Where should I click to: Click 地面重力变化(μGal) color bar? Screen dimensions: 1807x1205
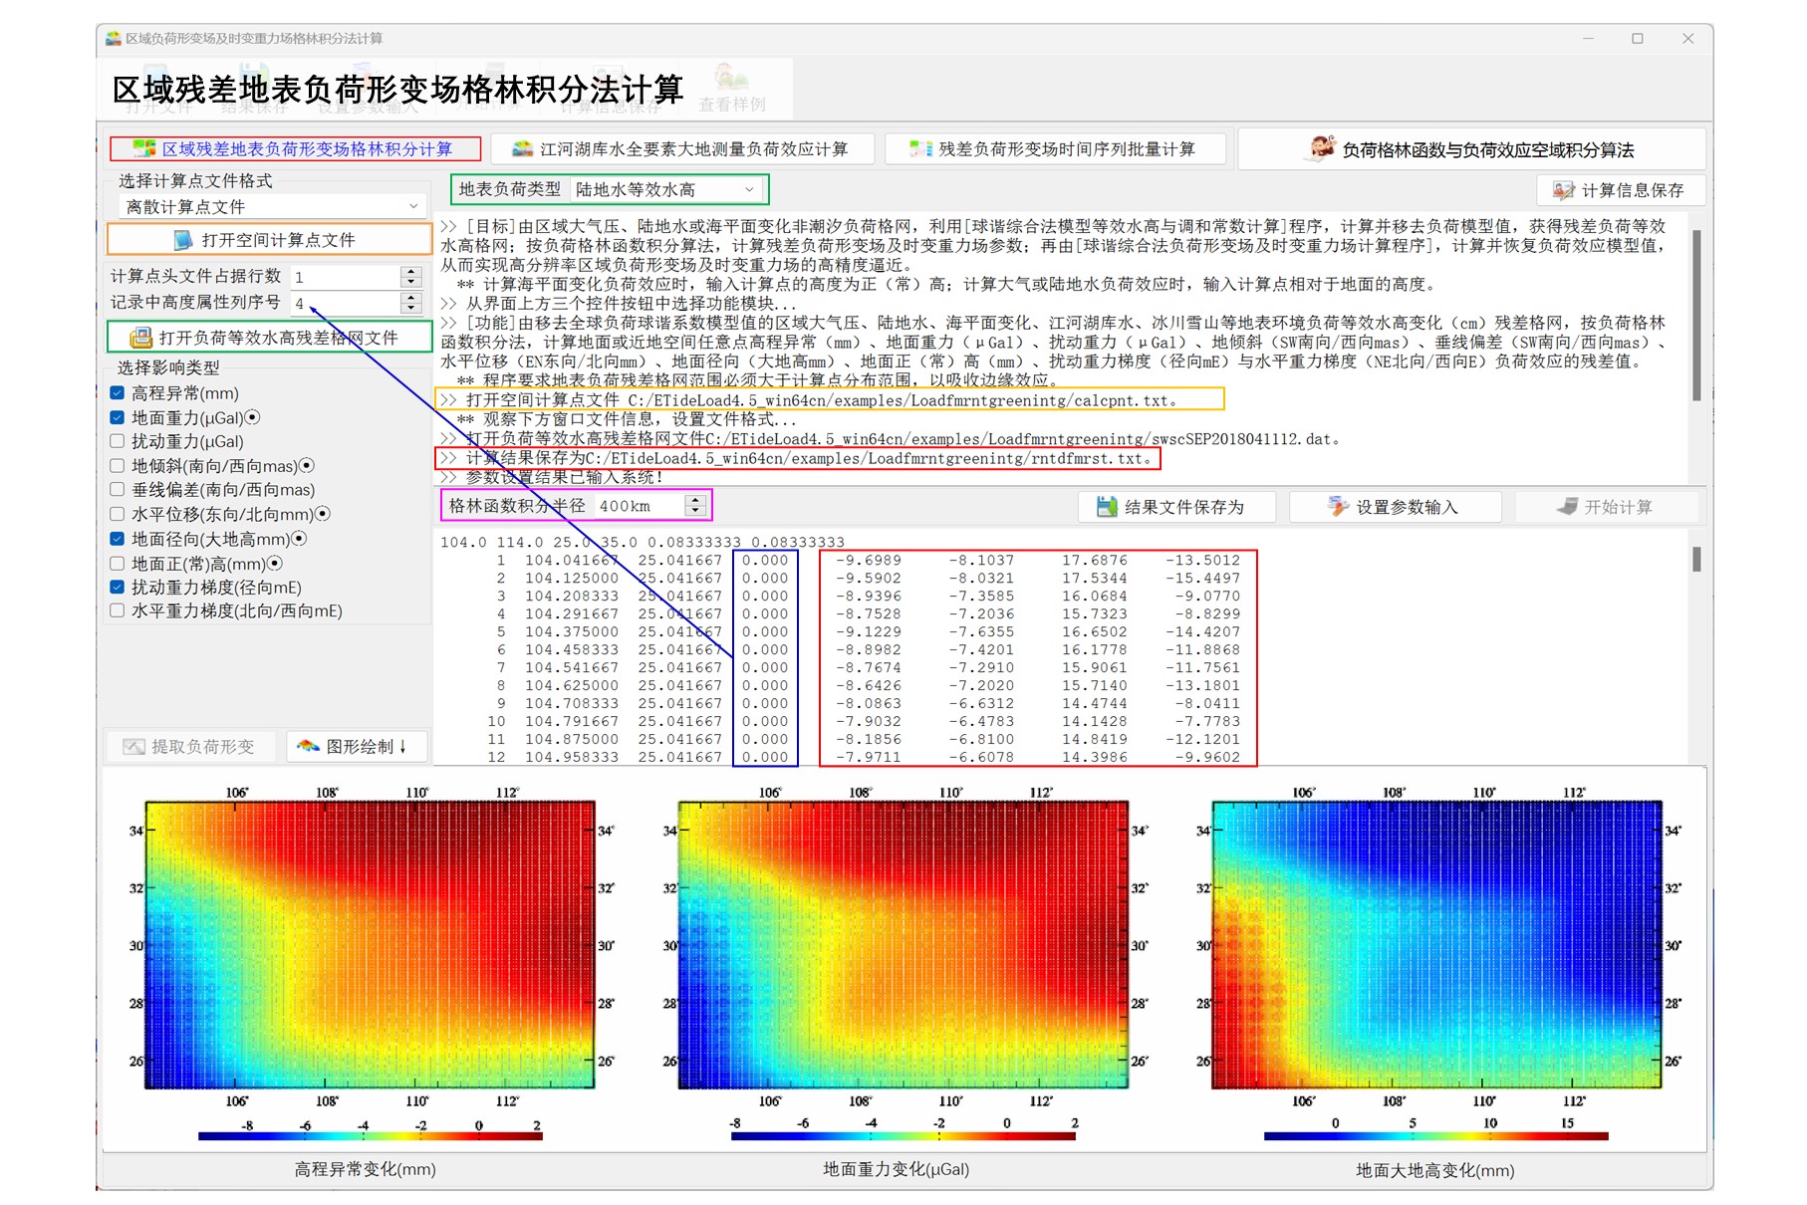click(903, 1135)
